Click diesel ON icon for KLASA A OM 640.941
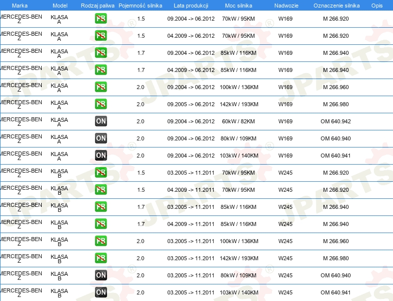This screenshot has width=393, height=301. pyautogui.click(x=101, y=156)
